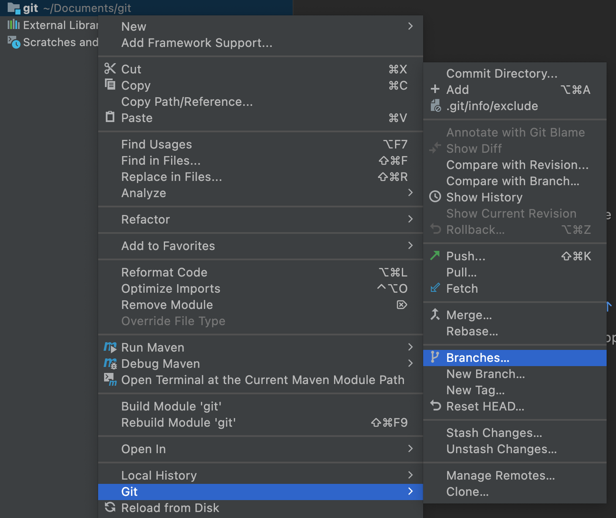This screenshot has width=616, height=518.
Task: Choose Stash Changes... from Git menu
Action: tap(494, 433)
